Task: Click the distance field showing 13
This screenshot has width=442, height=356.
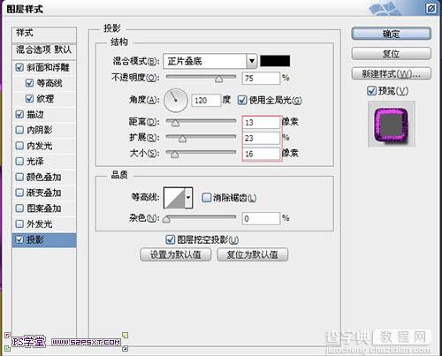Action: [261, 122]
